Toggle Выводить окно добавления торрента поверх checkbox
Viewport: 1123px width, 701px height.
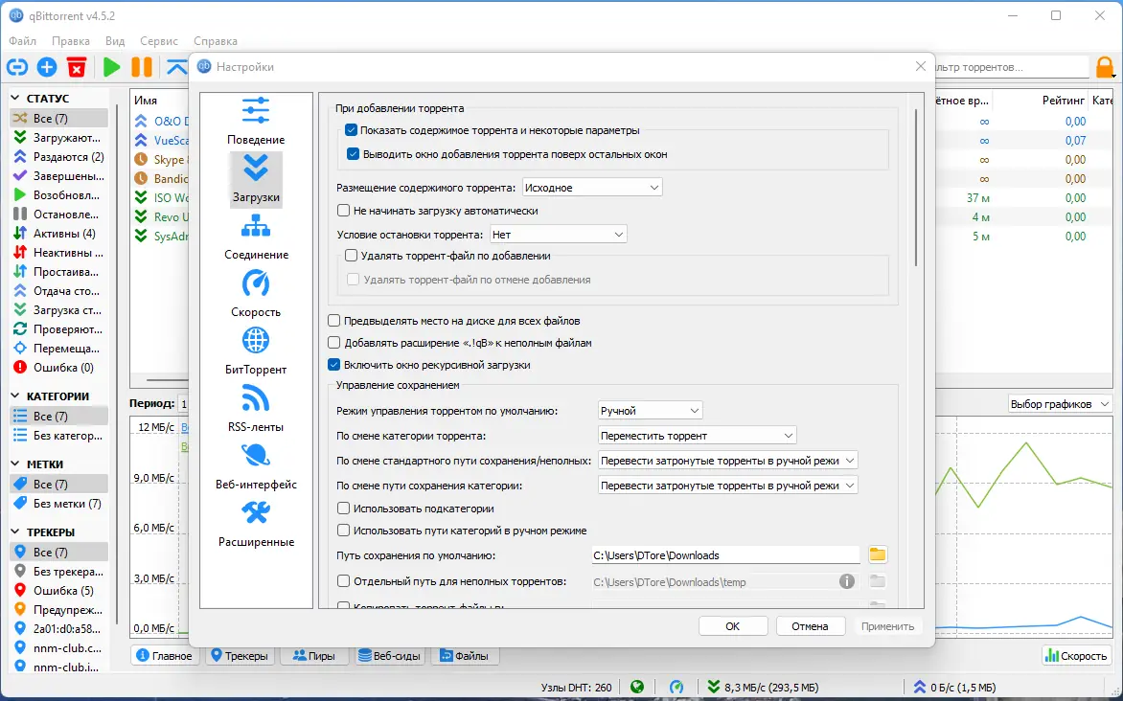pos(353,154)
